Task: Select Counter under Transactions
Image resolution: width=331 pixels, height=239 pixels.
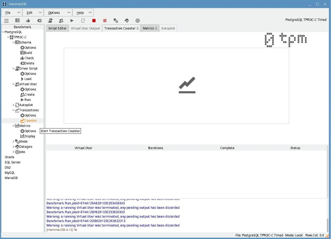Action: (x=31, y=121)
